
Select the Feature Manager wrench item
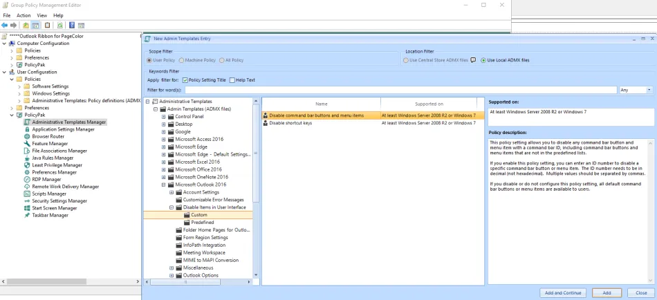[x=50, y=144]
